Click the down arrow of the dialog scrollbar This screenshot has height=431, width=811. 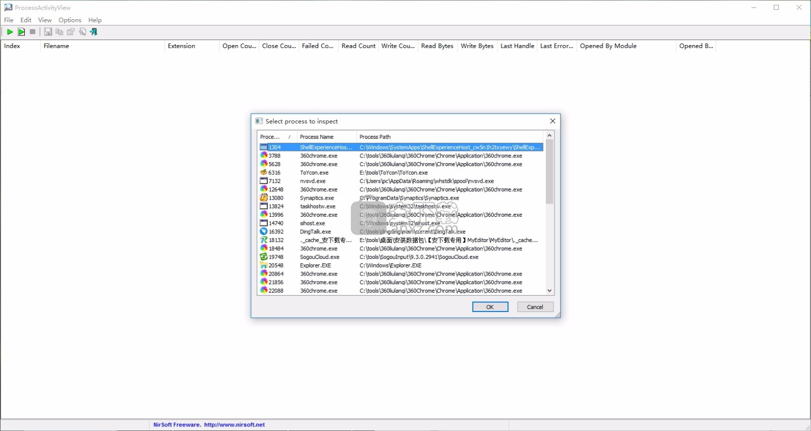click(x=549, y=291)
